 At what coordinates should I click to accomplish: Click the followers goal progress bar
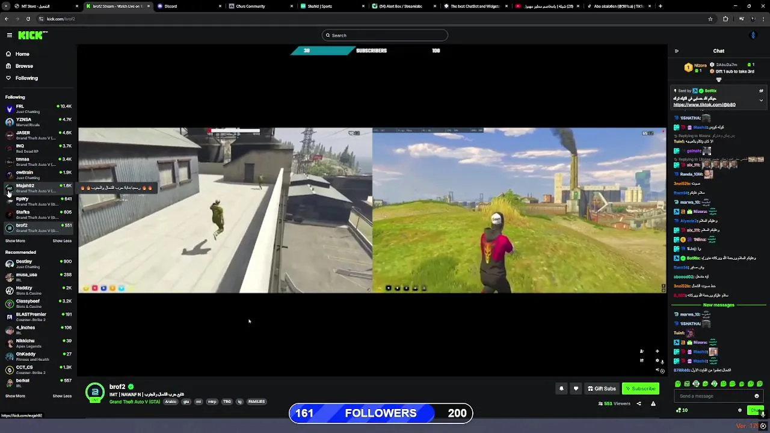point(381,413)
